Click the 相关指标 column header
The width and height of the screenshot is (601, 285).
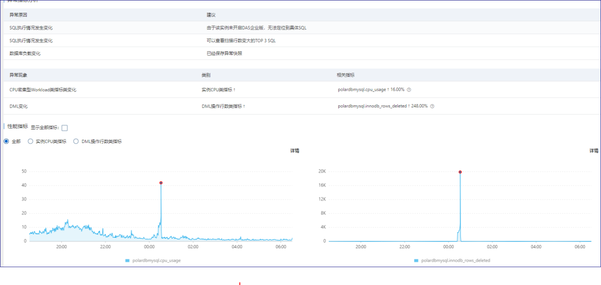[346, 75]
